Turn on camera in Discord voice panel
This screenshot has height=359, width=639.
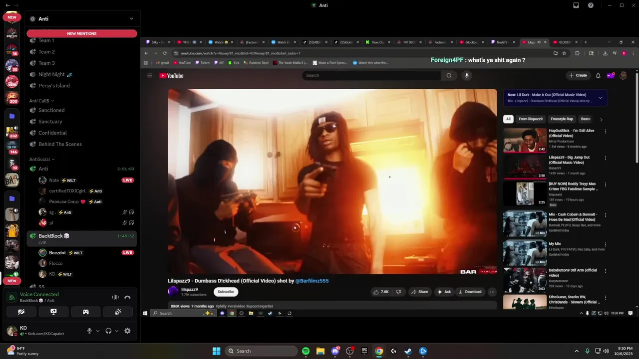pos(21,312)
